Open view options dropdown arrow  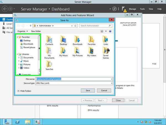pos(106,31)
